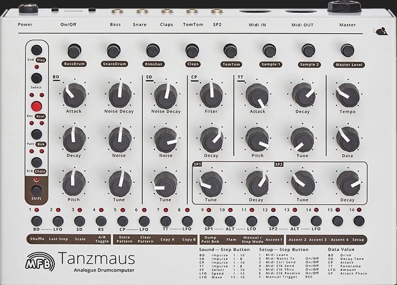The image size is (397, 285).
Task: Toggle step button 8 above Copy B
Action: tap(187, 221)
